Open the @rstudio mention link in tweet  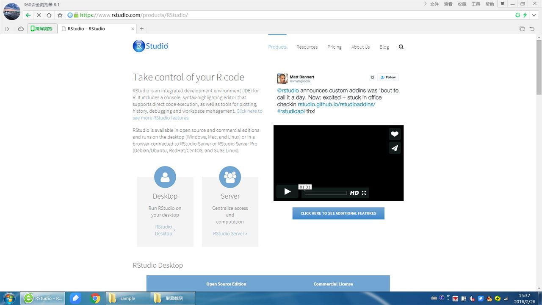tap(288, 91)
